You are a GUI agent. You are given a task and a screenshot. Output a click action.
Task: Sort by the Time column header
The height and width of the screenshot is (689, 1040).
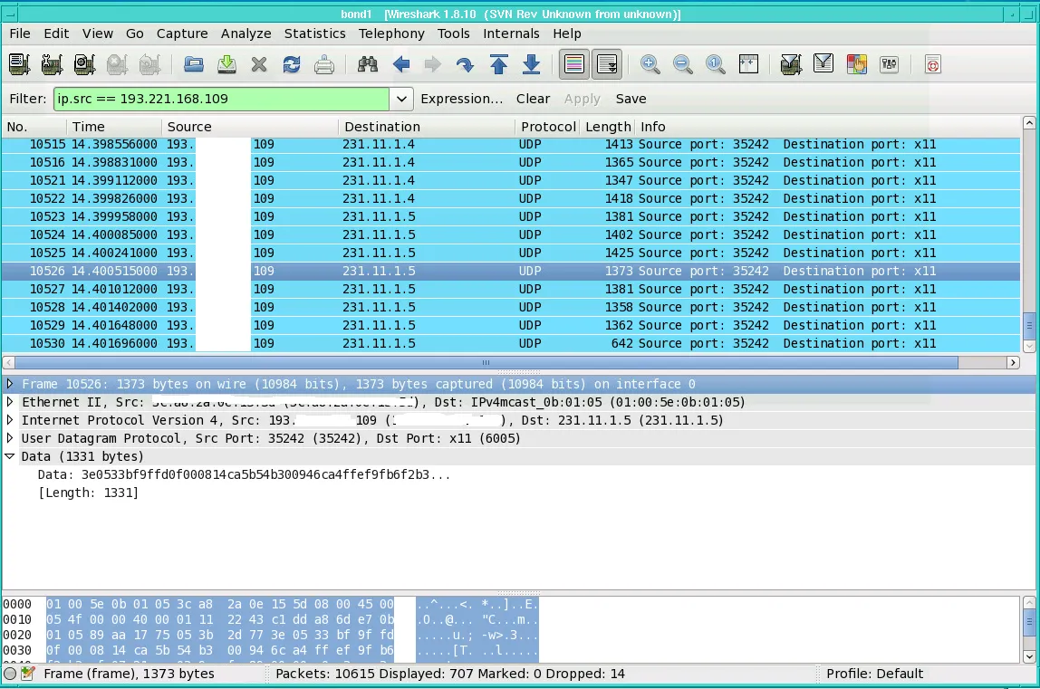coord(114,127)
